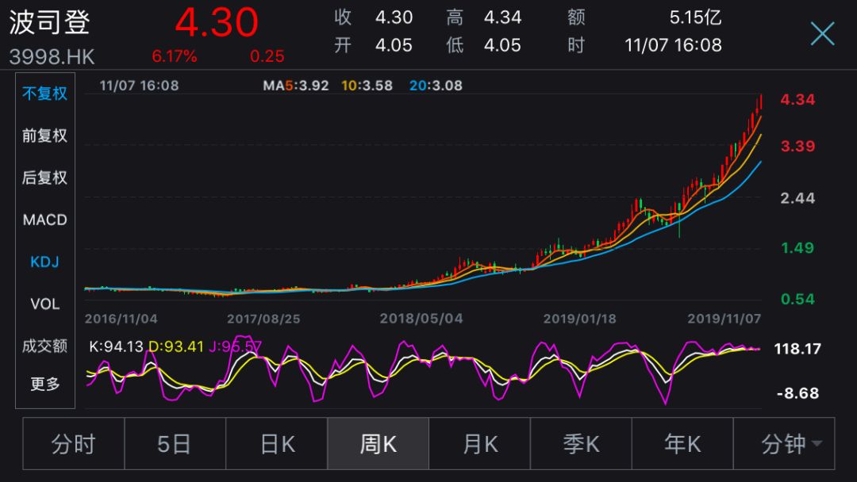Viewport: 857px width, 482px height.
Task: Select 不复权 price adjustment mode
Action: (x=44, y=94)
